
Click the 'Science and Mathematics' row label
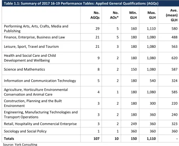coord(25,69)
